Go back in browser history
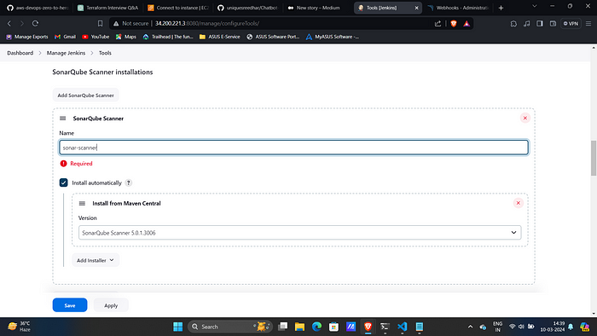 pos(9,24)
